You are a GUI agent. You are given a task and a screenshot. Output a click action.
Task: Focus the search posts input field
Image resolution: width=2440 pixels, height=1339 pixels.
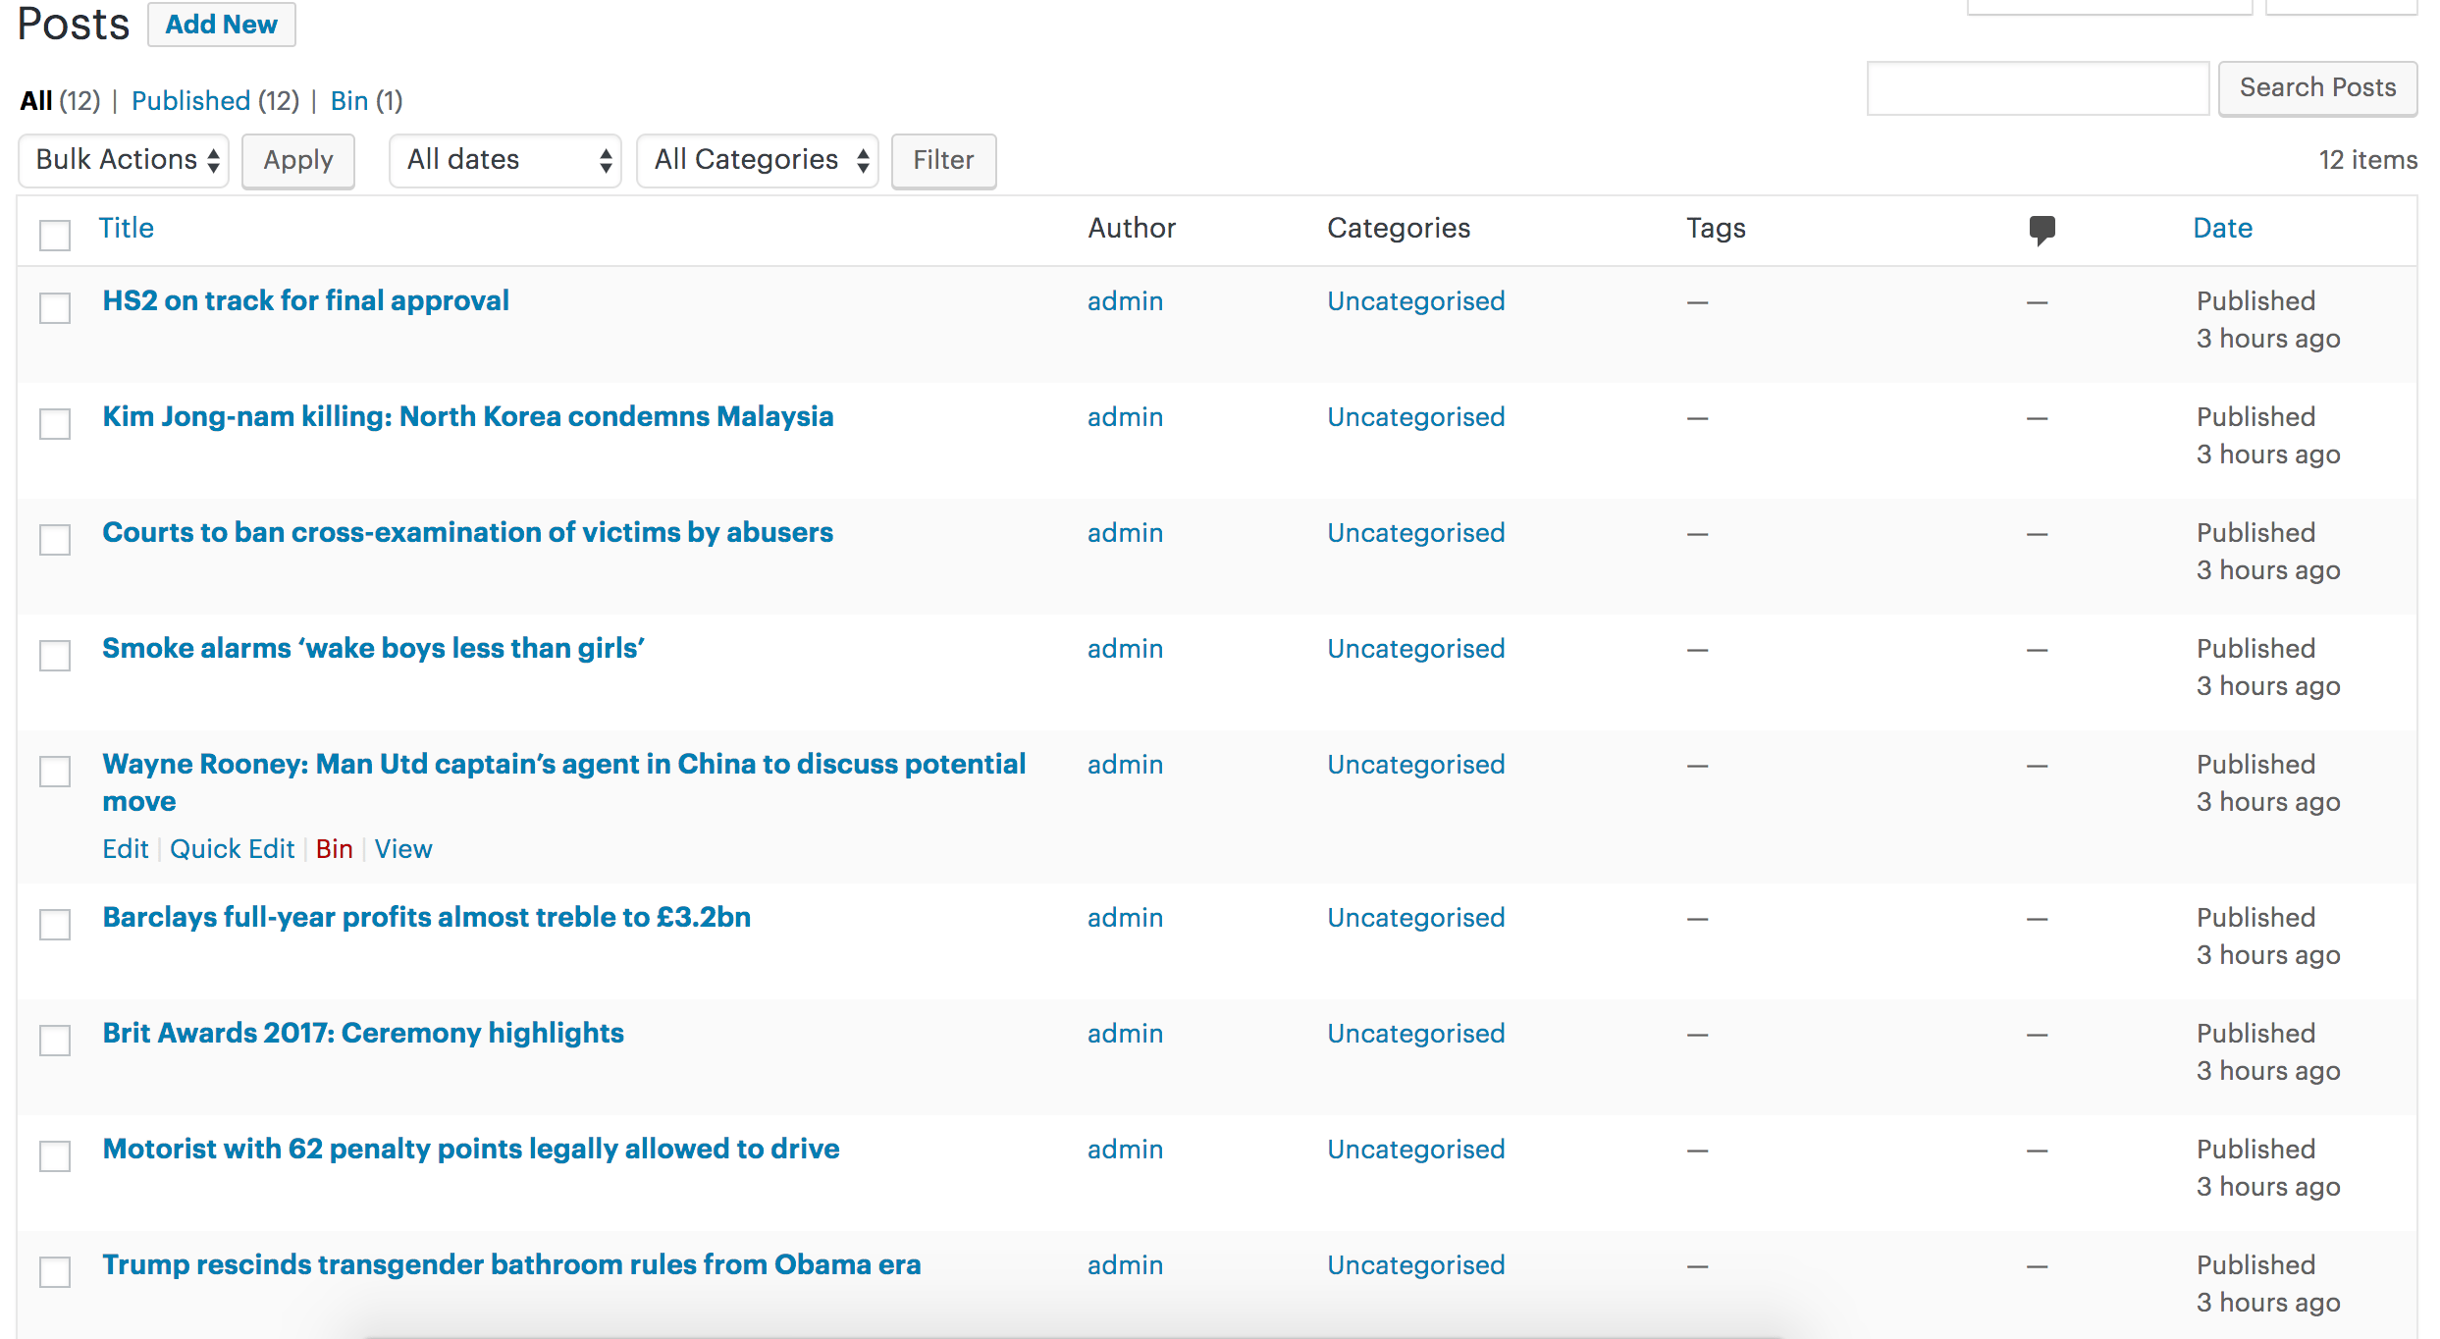coord(2038,88)
